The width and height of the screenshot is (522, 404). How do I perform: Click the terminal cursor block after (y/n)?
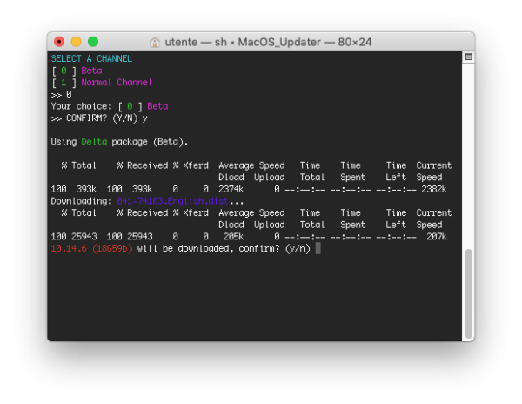coord(318,248)
